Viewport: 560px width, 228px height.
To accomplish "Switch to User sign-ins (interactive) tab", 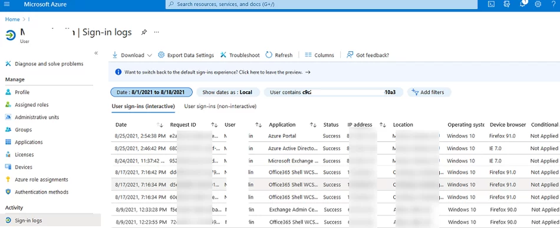I will coord(143,106).
